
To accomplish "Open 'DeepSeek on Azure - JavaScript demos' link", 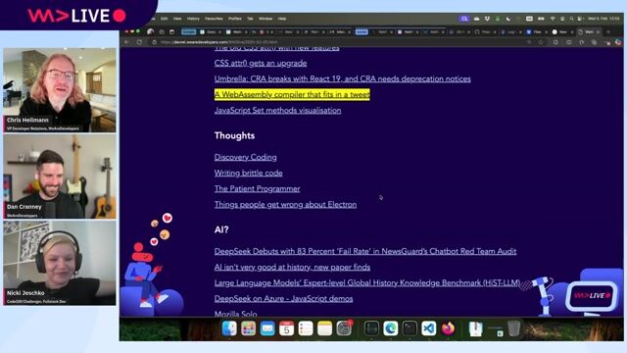I will pyautogui.click(x=283, y=298).
